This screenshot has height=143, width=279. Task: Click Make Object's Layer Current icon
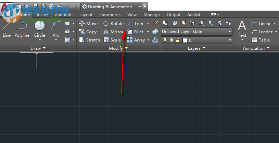(x=175, y=23)
